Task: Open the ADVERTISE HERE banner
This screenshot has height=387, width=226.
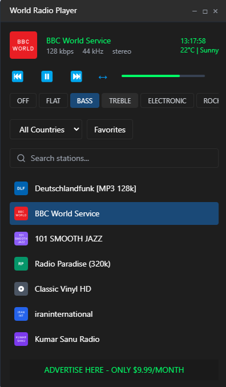Action: pos(114,370)
